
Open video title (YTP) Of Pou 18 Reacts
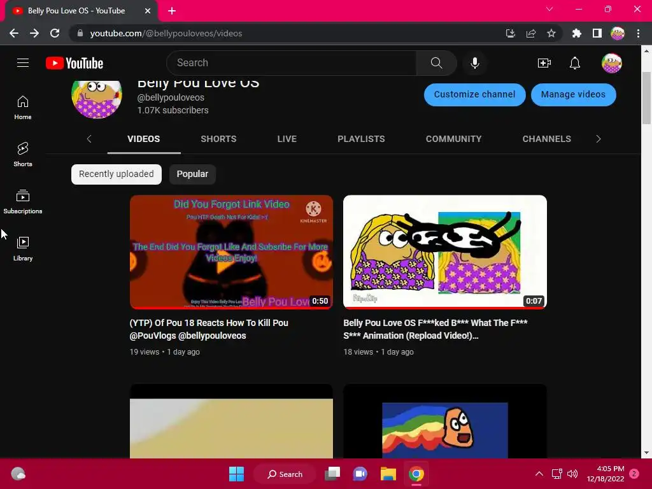pyautogui.click(x=209, y=329)
